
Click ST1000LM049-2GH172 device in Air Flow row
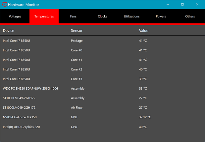pyautogui.click(x=19, y=107)
